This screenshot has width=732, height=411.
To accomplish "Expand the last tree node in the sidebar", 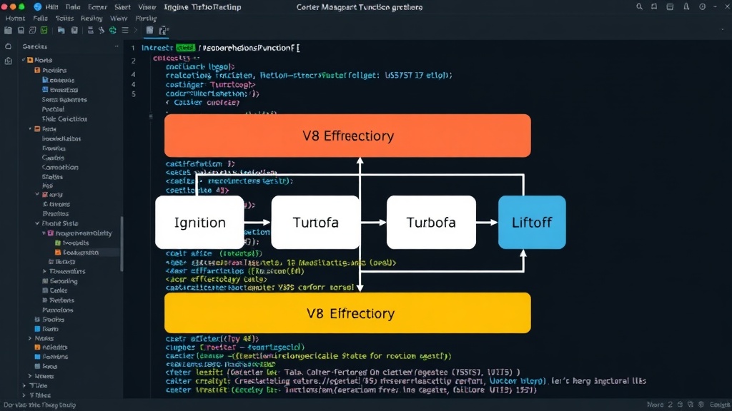I will click(x=24, y=395).
